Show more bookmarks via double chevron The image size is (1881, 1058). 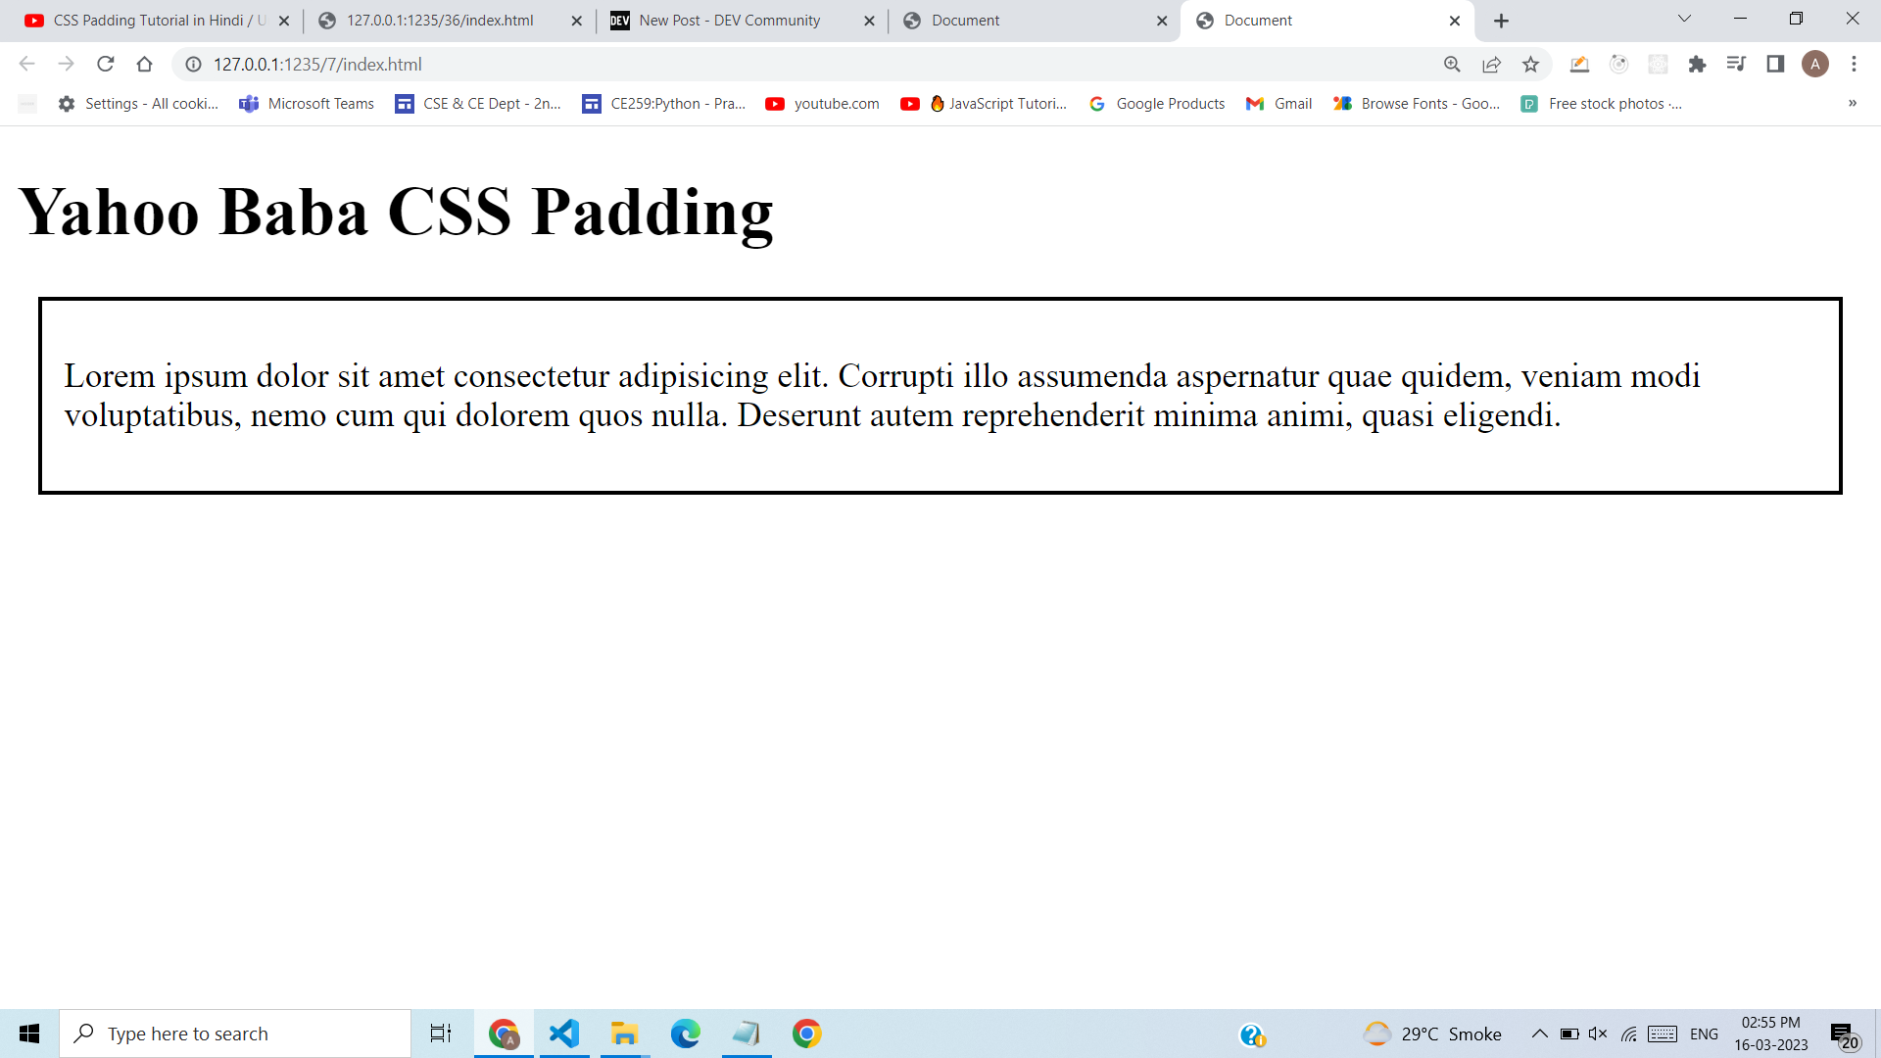[x=1852, y=103]
